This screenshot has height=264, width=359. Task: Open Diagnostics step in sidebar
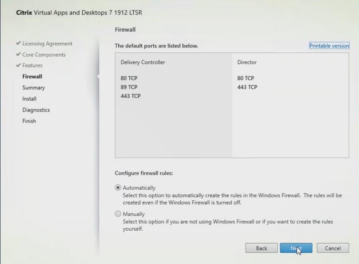[x=36, y=110]
